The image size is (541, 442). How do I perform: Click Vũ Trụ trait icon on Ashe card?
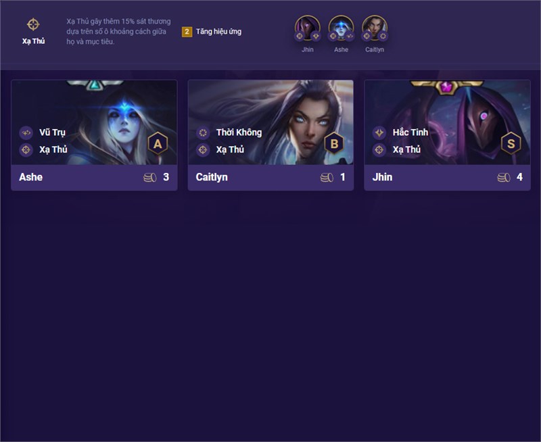coord(26,132)
